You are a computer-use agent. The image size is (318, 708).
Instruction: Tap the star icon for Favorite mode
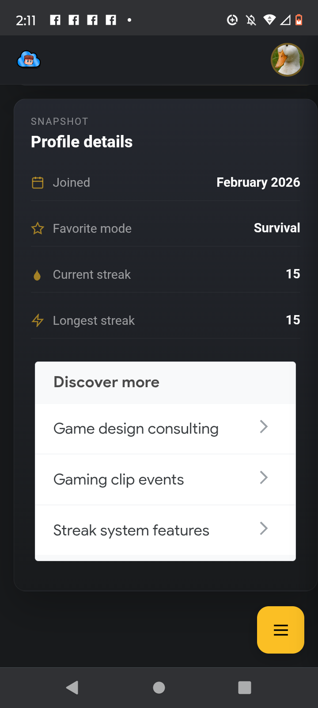38,229
